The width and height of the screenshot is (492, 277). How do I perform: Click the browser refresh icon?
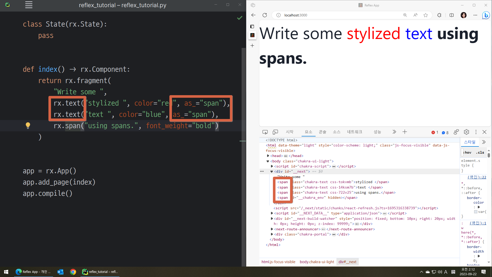265,15
